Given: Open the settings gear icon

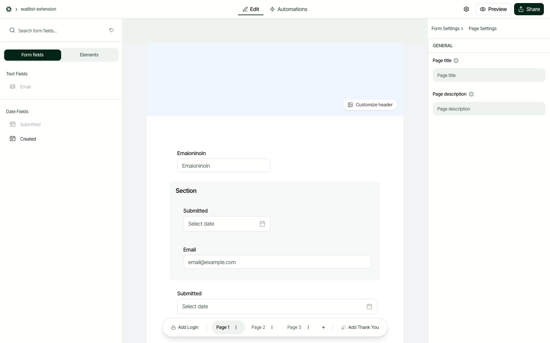Looking at the screenshot, I should click(x=466, y=9).
